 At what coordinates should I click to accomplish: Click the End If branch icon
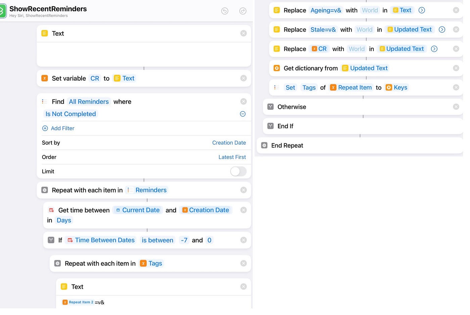pos(271,126)
